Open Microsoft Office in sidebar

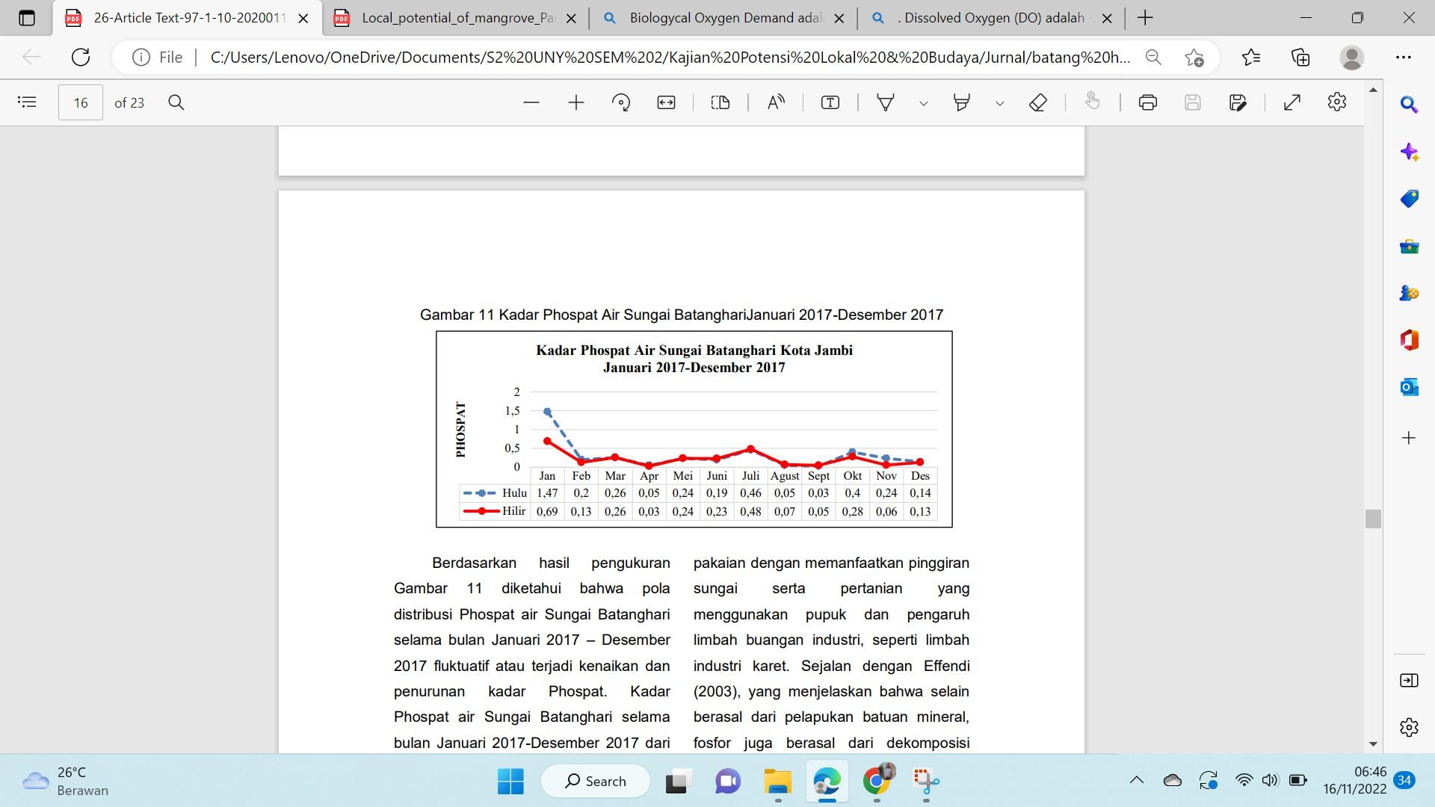tap(1409, 340)
